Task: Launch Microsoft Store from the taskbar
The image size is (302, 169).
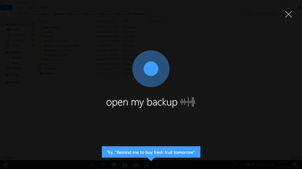Action: pyautogui.click(x=125, y=164)
